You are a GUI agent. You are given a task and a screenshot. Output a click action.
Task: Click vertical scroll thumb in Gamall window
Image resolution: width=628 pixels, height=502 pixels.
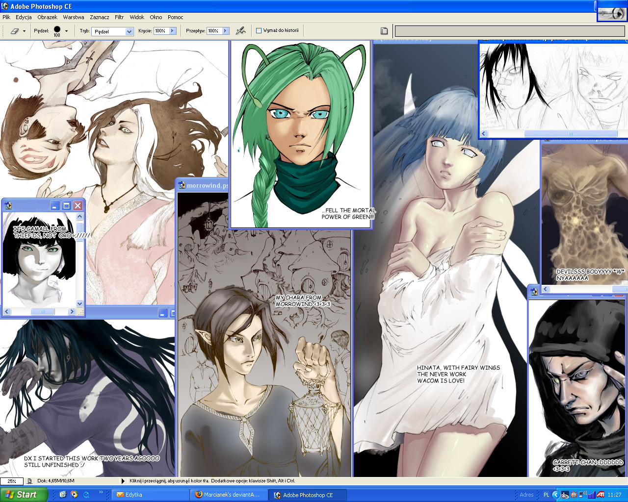80,231
